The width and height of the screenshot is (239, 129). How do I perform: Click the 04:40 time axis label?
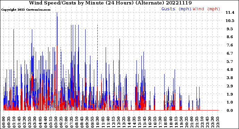[x=45, y=122]
